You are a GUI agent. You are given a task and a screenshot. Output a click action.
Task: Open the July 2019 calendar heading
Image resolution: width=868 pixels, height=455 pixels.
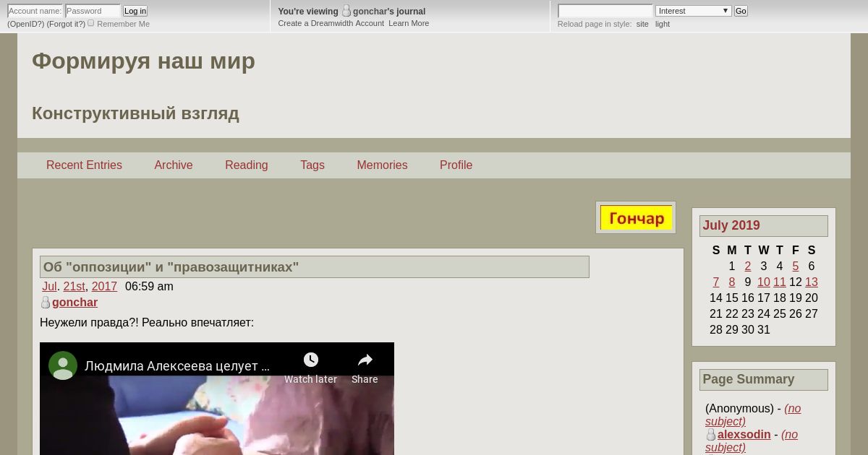(x=731, y=225)
